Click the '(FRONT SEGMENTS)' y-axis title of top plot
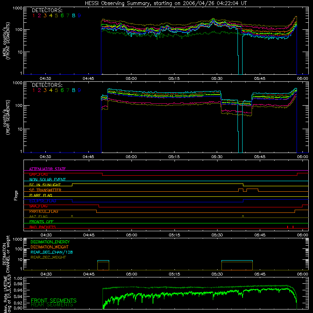Viewport: 313px width, 313px height. click(x=8, y=41)
